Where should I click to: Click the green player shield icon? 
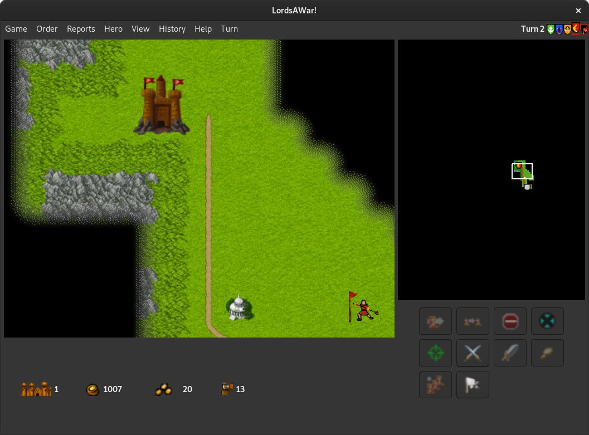pyautogui.click(x=551, y=30)
